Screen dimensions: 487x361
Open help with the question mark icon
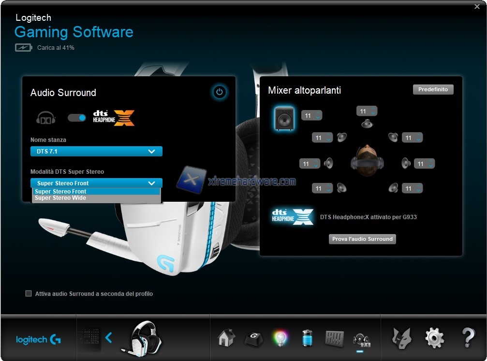pos(468,338)
